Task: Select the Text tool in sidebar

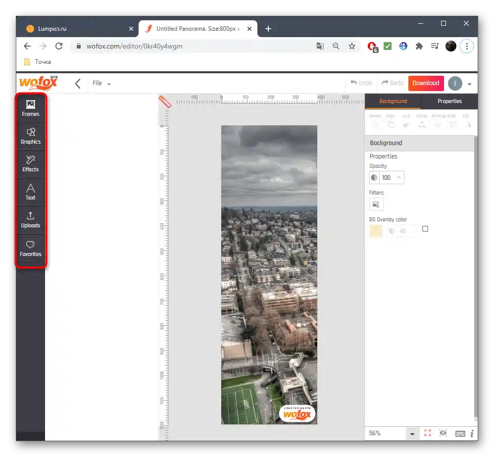Action: [31, 192]
